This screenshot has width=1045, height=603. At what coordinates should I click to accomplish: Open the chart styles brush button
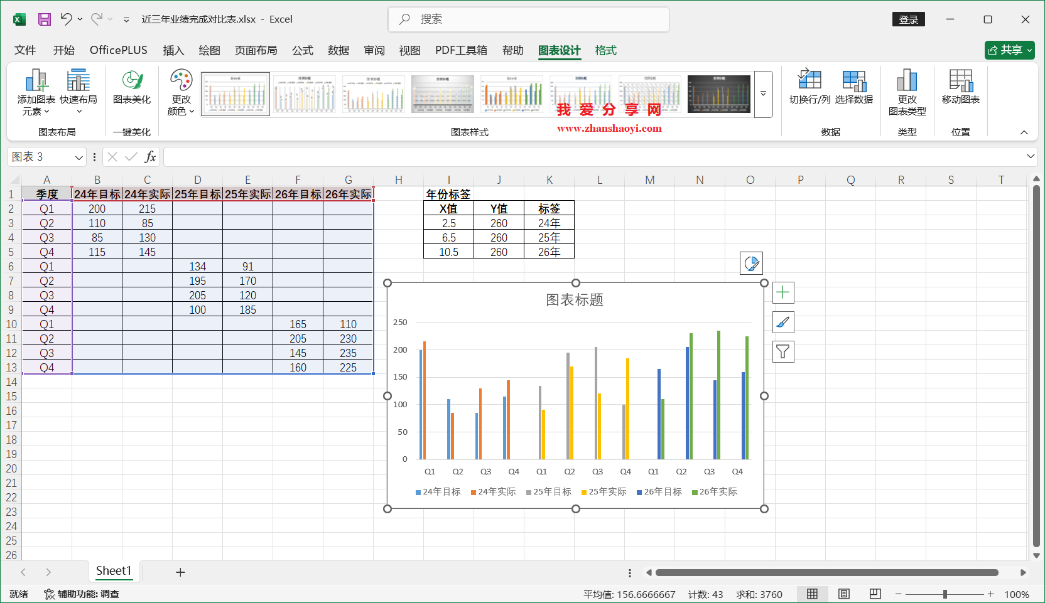tap(783, 323)
